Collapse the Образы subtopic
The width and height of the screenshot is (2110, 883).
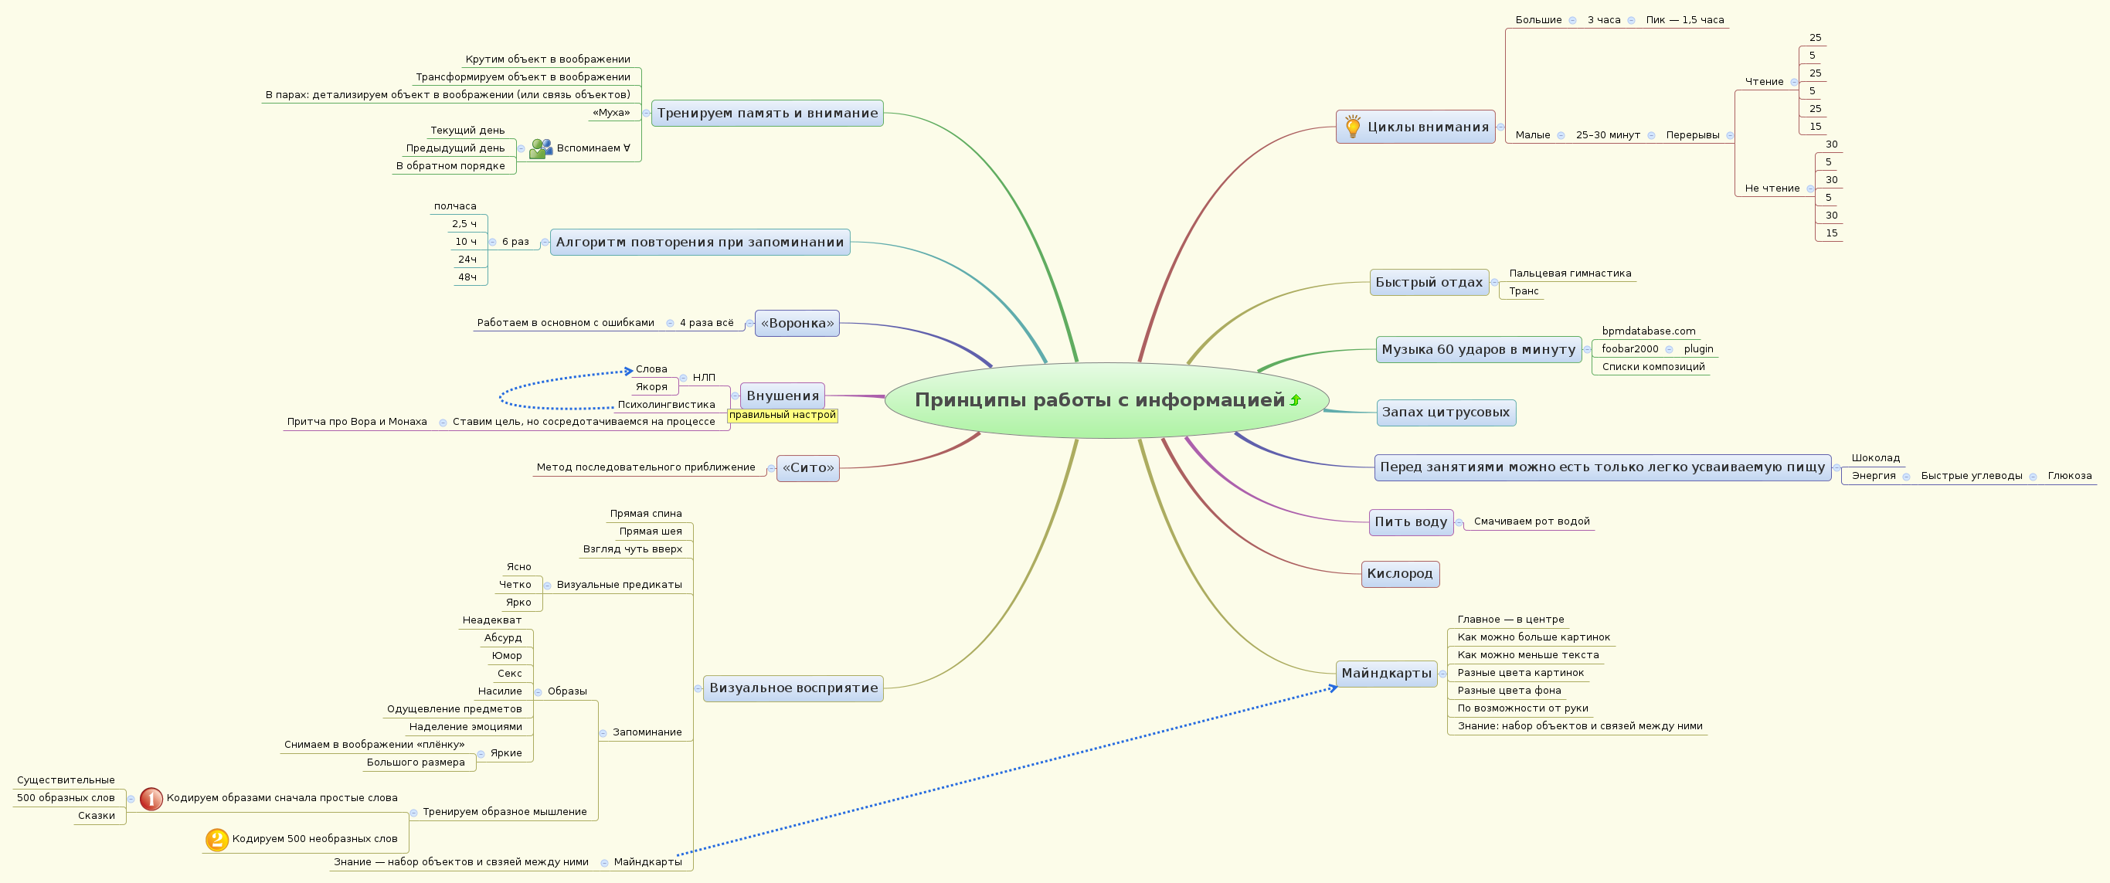(539, 692)
